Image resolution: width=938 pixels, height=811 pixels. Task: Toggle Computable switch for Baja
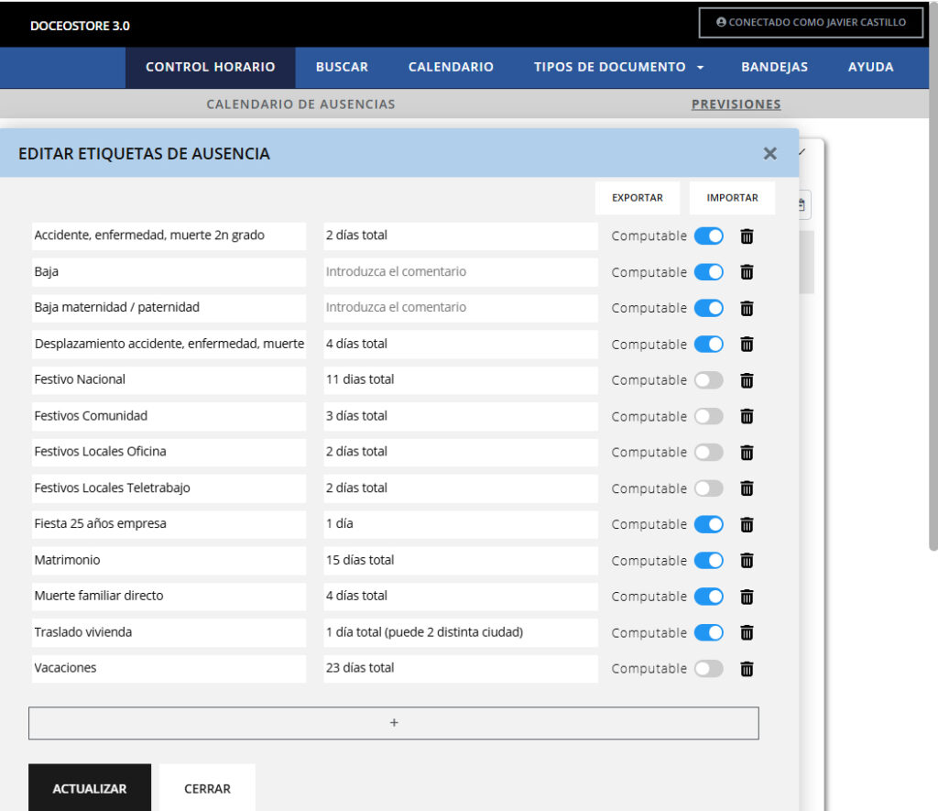click(x=709, y=272)
